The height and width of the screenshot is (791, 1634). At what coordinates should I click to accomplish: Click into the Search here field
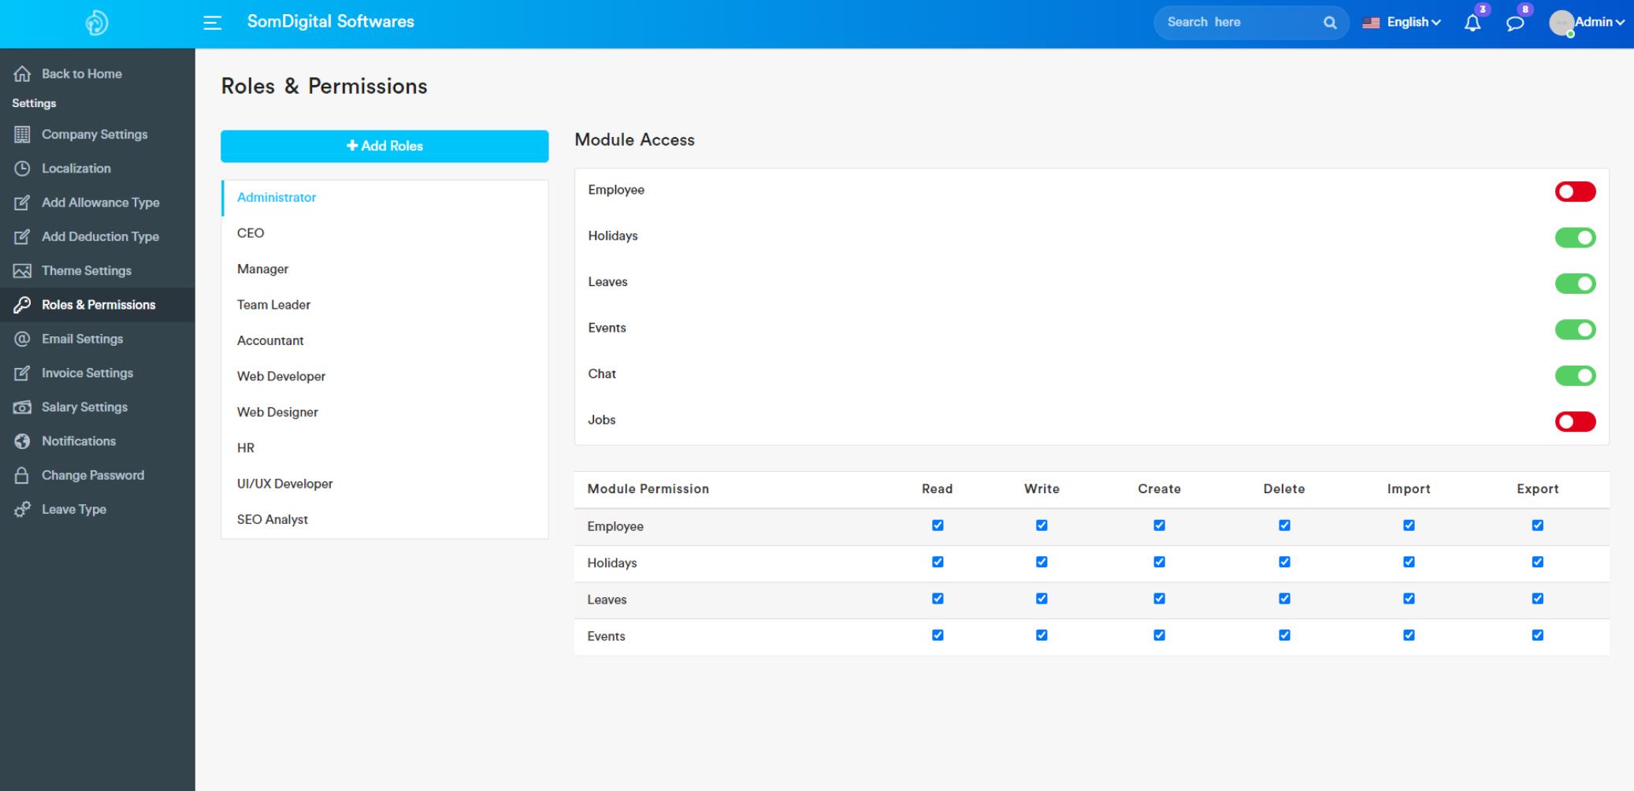pos(1237,22)
